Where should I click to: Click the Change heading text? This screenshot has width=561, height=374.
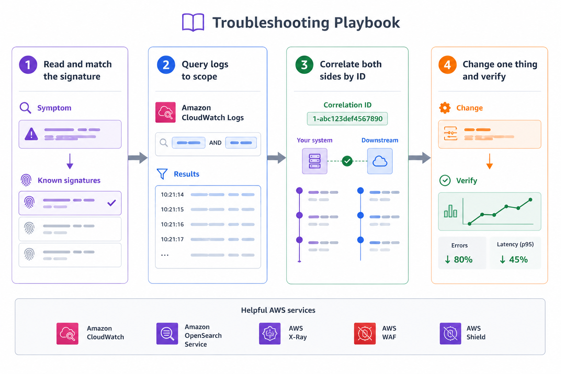[x=470, y=108]
